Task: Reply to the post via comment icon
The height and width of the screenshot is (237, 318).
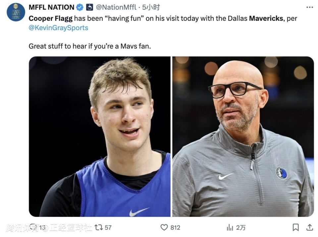Action: tap(33, 227)
